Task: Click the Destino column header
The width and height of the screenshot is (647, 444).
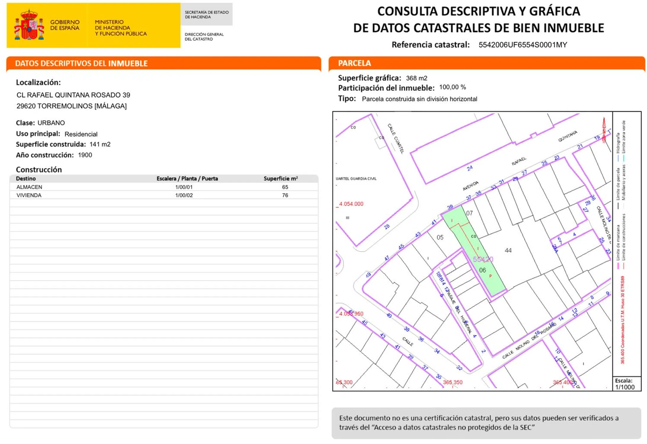Action: [26, 178]
